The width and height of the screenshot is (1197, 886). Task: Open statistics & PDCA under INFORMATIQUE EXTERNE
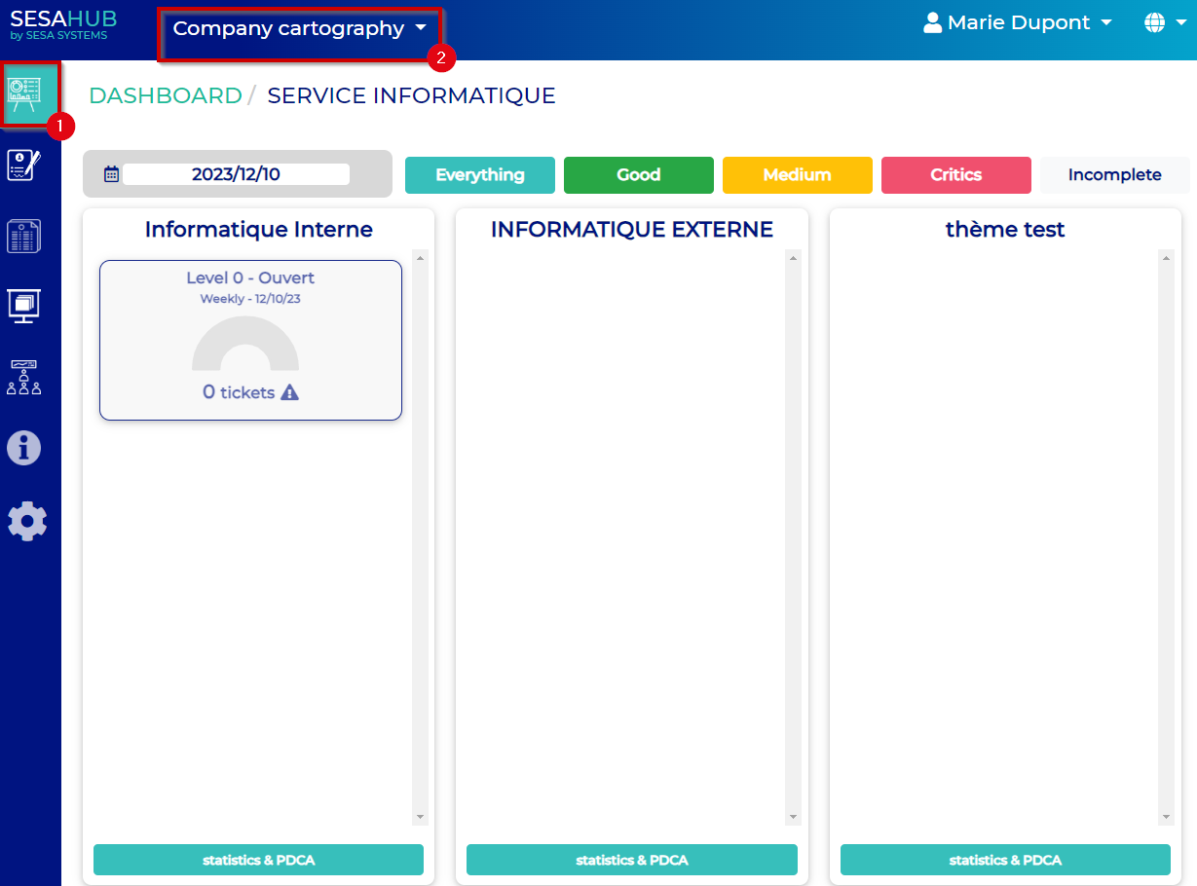(631, 860)
